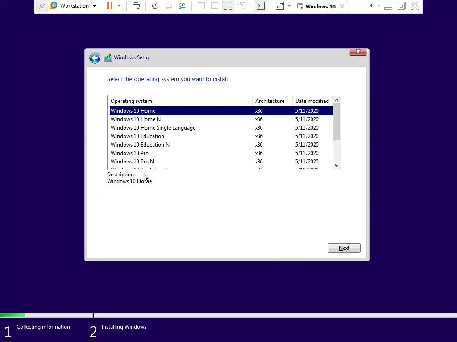Sort by Architecture column header
Viewport: 457px width, 342px height.
pos(272,101)
